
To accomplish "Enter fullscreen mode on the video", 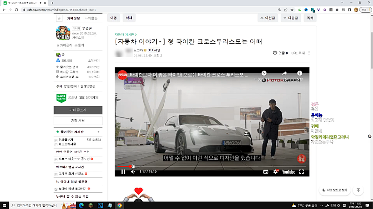I will click(301, 172).
